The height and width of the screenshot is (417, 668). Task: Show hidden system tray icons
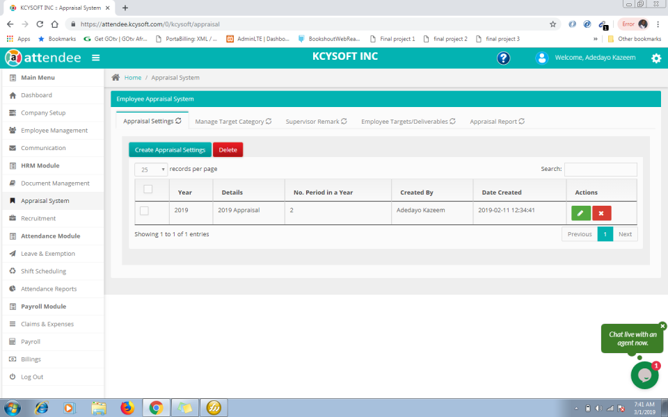point(577,408)
